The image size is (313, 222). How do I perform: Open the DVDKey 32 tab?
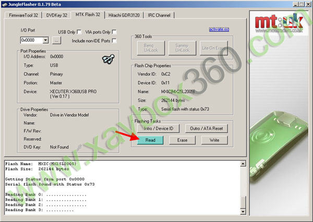(x=57, y=15)
